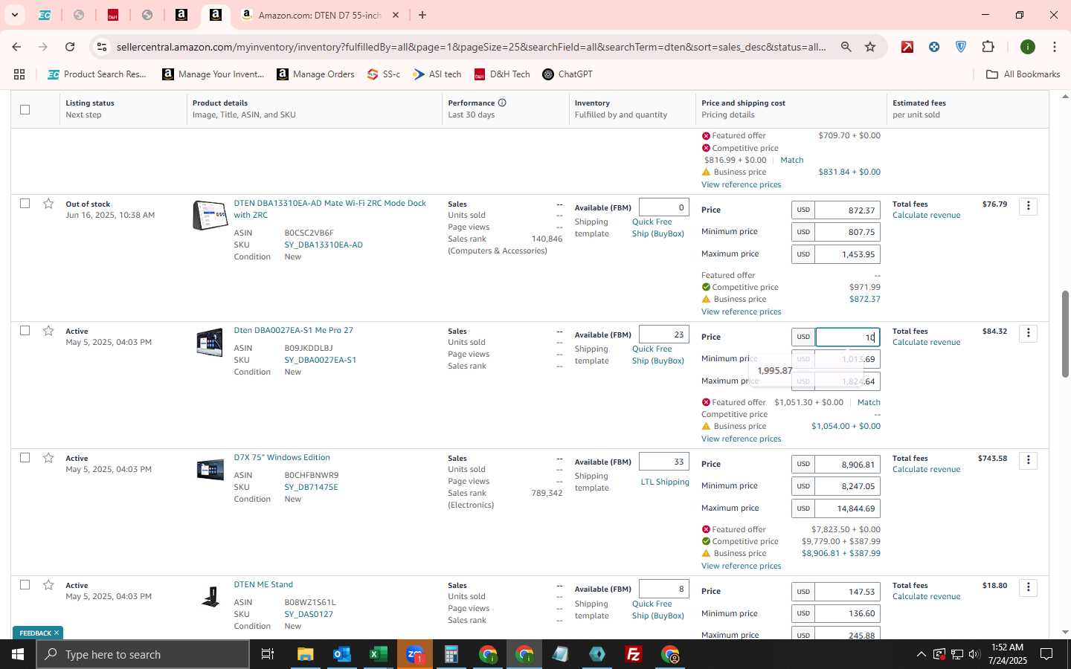Reload the Seller Central page
1071x669 pixels.
[x=70, y=47]
